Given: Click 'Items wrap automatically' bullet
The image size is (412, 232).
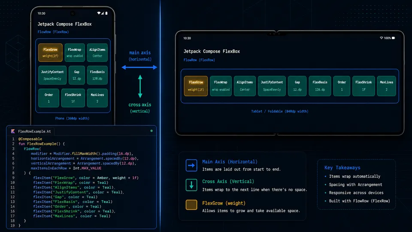Looking at the screenshot, I should click(x=355, y=177).
